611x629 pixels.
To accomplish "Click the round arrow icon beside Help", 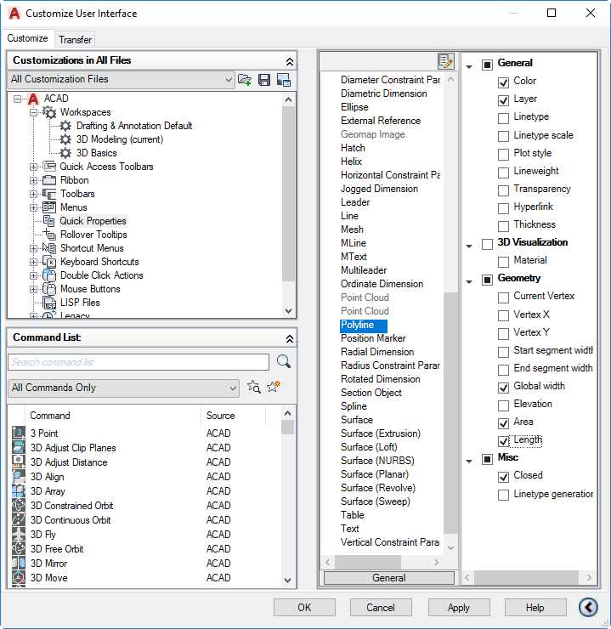I will tap(588, 607).
